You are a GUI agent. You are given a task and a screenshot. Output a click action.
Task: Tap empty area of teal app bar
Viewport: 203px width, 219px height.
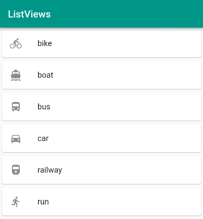coord(125,14)
